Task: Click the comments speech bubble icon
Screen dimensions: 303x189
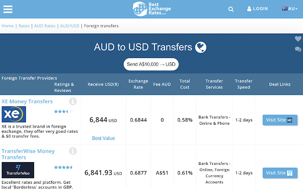Action: pyautogui.click(x=298, y=49)
